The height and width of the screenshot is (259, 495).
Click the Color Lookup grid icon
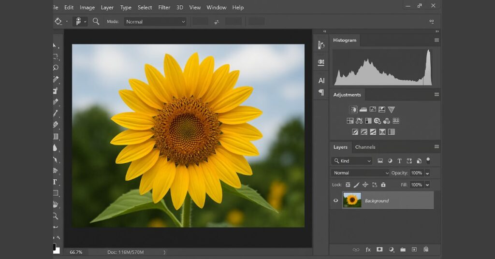[396, 121]
